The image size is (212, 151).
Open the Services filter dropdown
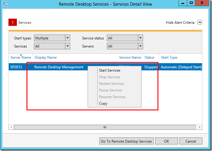(67, 46)
